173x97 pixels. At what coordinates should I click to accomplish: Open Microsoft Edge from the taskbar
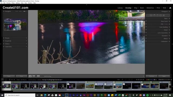click(x=45, y=95)
